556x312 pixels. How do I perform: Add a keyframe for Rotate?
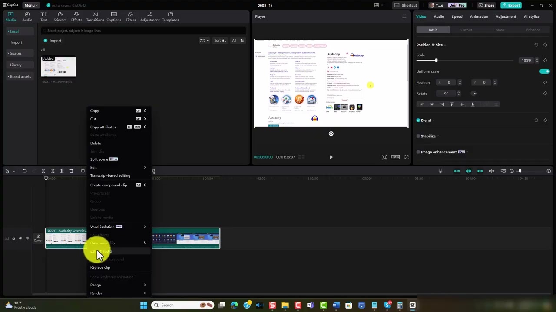(545, 93)
